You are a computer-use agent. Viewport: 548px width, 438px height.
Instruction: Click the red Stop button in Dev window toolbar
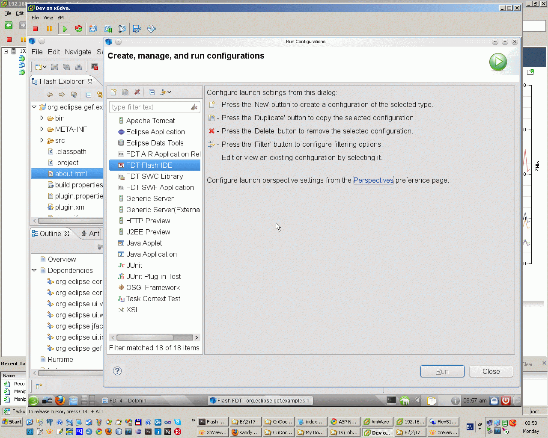36,29
